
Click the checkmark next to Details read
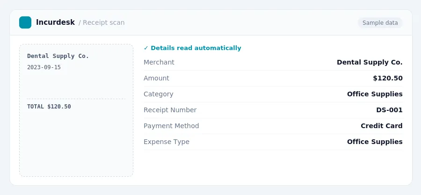pos(146,48)
